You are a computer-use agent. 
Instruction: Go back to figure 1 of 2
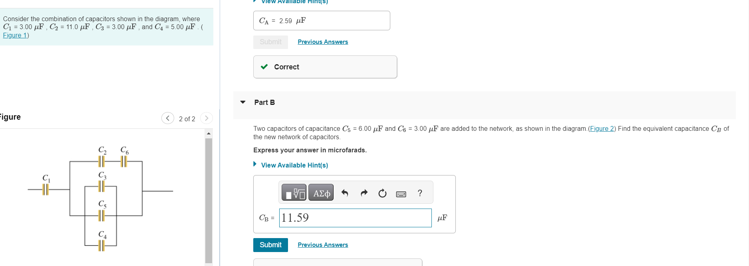click(x=168, y=118)
